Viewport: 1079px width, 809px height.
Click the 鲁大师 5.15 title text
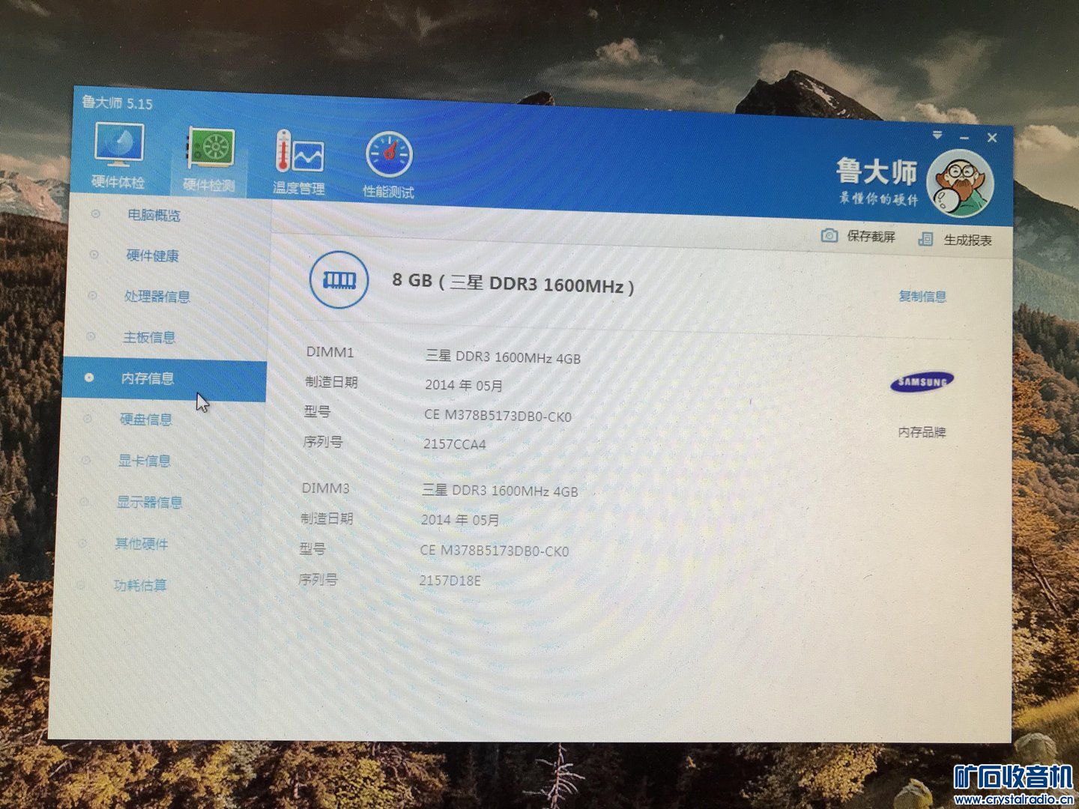tap(117, 103)
